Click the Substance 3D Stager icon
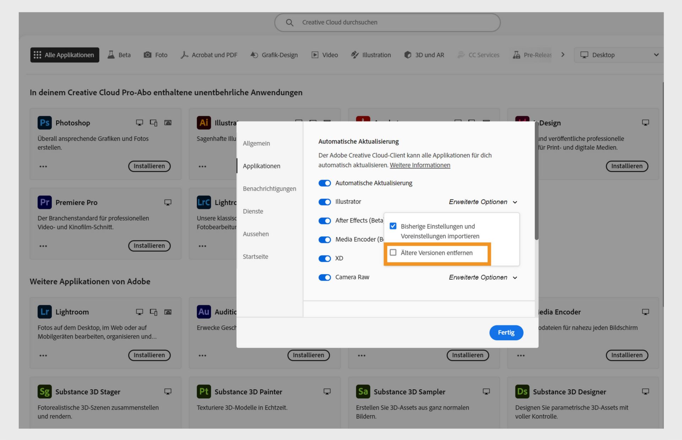682x440 pixels. 45,392
